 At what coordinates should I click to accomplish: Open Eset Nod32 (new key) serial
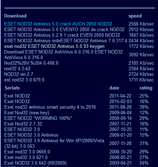click(x=27, y=112)
